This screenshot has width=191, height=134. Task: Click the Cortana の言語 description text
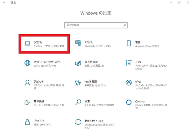coord(151,107)
